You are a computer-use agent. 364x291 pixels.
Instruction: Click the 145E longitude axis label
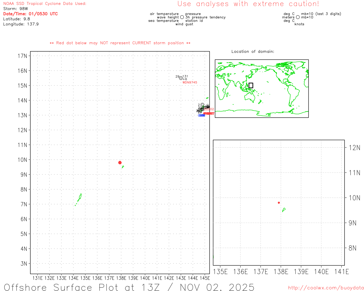205,278
